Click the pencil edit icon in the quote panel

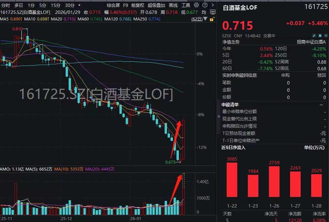coord(314,36)
